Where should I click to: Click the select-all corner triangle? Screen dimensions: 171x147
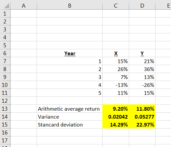pos(7,6)
